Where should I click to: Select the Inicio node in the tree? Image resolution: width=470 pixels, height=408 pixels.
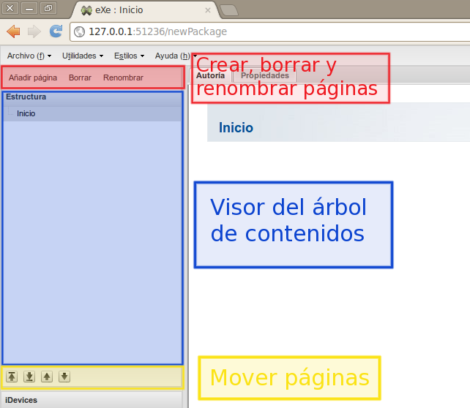click(x=26, y=113)
